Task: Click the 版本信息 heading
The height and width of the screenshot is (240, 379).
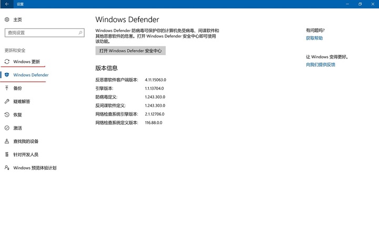Action: tap(106, 68)
